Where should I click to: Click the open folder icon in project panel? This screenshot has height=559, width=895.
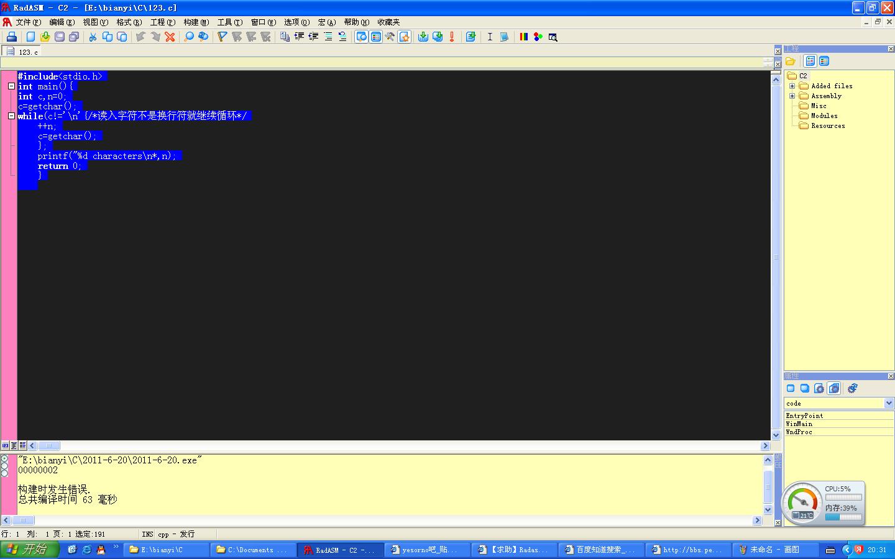coord(791,61)
